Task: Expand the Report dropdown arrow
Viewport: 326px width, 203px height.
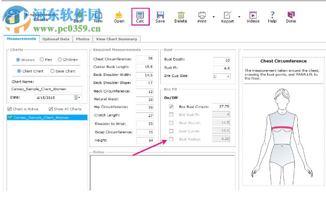Action: click(x=239, y=17)
